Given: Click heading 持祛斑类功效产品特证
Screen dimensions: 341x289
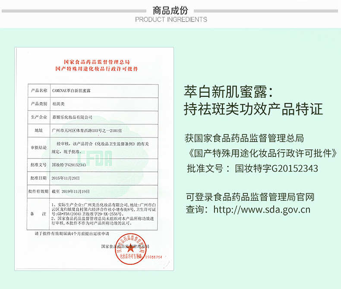Looking at the screenshot, I should click(253, 109).
